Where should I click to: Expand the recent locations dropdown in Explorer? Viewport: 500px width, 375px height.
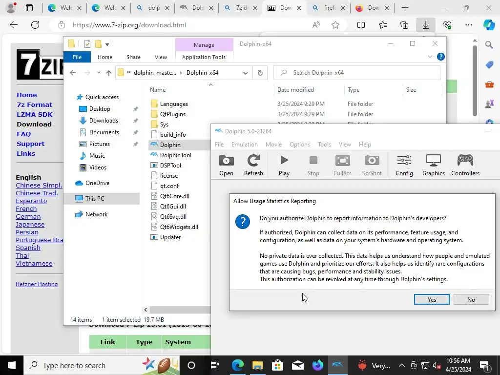(99, 73)
